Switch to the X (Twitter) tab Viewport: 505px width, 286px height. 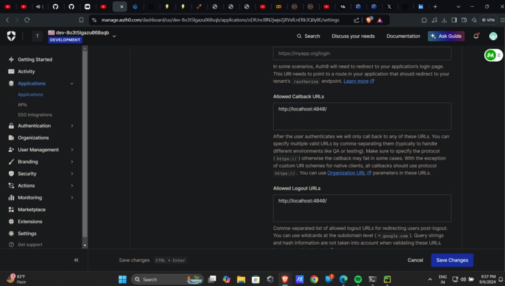tap(389, 6)
